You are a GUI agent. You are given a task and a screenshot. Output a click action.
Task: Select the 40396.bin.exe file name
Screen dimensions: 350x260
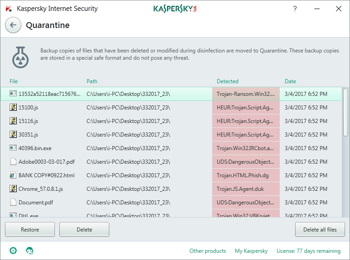[35, 148]
